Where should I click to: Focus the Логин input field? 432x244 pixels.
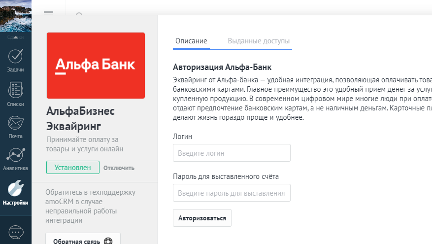232,153
